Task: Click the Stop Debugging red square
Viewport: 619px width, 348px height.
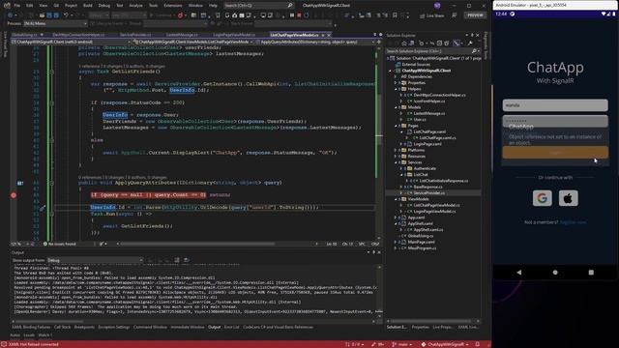Action: [x=299, y=15]
